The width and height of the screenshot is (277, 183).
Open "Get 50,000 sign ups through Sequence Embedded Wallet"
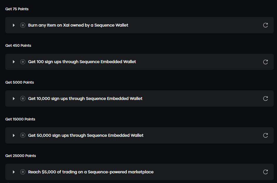point(86,135)
